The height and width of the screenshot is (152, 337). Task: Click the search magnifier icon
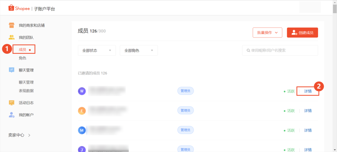(x=248, y=51)
